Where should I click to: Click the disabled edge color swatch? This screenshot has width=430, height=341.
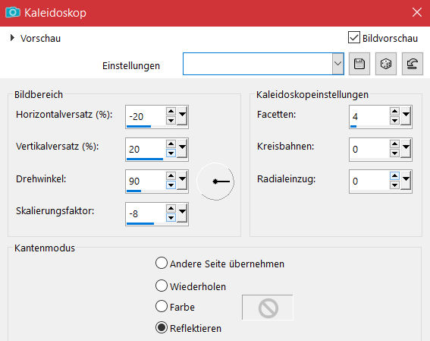click(x=268, y=308)
